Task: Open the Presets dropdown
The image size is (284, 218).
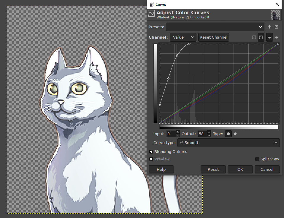Action: (x=215, y=27)
